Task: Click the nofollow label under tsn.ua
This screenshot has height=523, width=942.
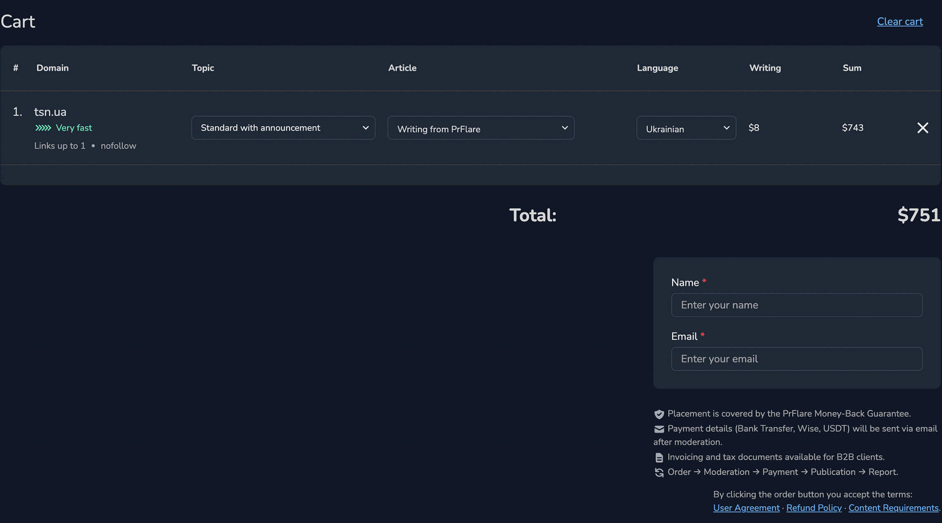Action: [118, 146]
